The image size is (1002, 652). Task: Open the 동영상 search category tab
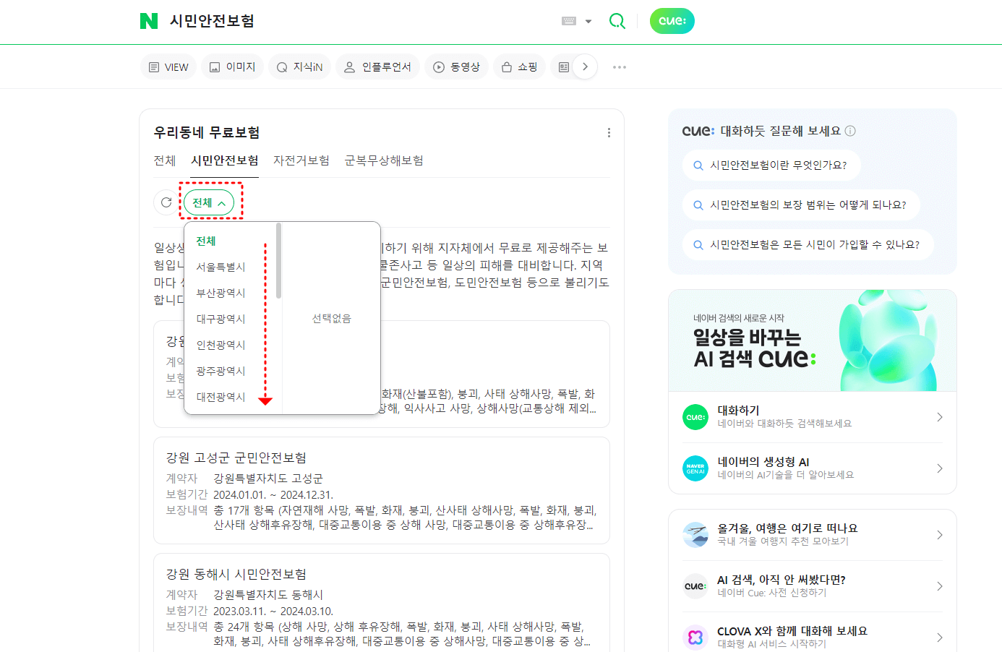coord(456,67)
